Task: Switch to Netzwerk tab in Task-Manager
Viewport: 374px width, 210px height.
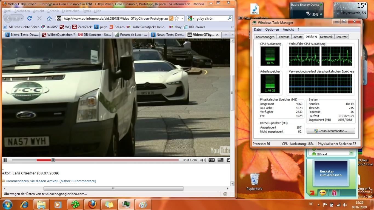Action: (x=326, y=37)
